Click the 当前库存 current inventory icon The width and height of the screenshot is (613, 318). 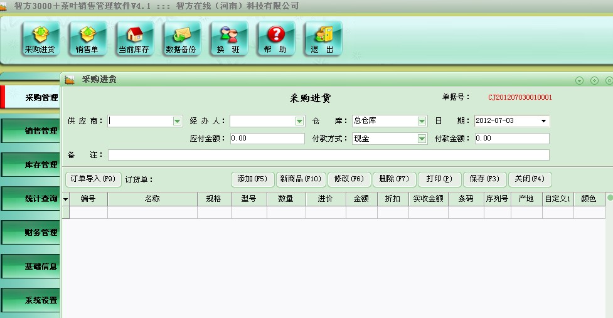click(134, 38)
